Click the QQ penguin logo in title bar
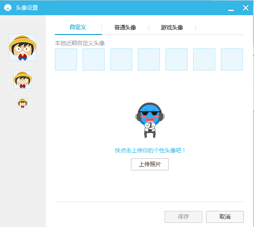The height and width of the screenshot is (227, 254). 8,8
